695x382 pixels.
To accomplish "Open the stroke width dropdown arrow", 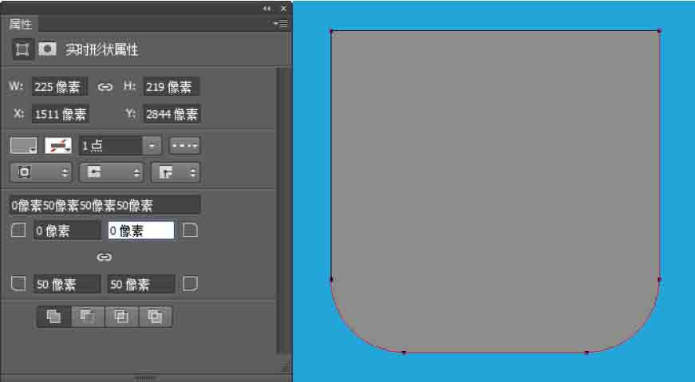I will pos(152,146).
